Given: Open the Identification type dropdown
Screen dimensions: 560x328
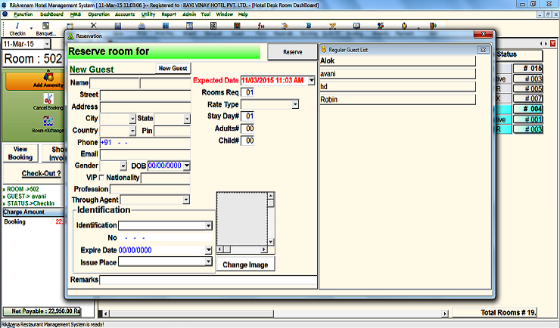Looking at the screenshot, I should coord(208,225).
